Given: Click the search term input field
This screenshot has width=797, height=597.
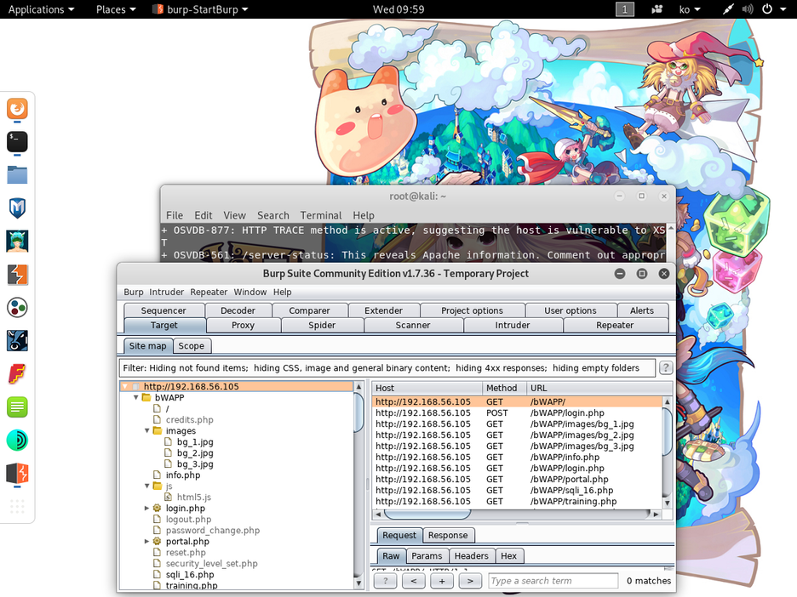Looking at the screenshot, I should (553, 581).
